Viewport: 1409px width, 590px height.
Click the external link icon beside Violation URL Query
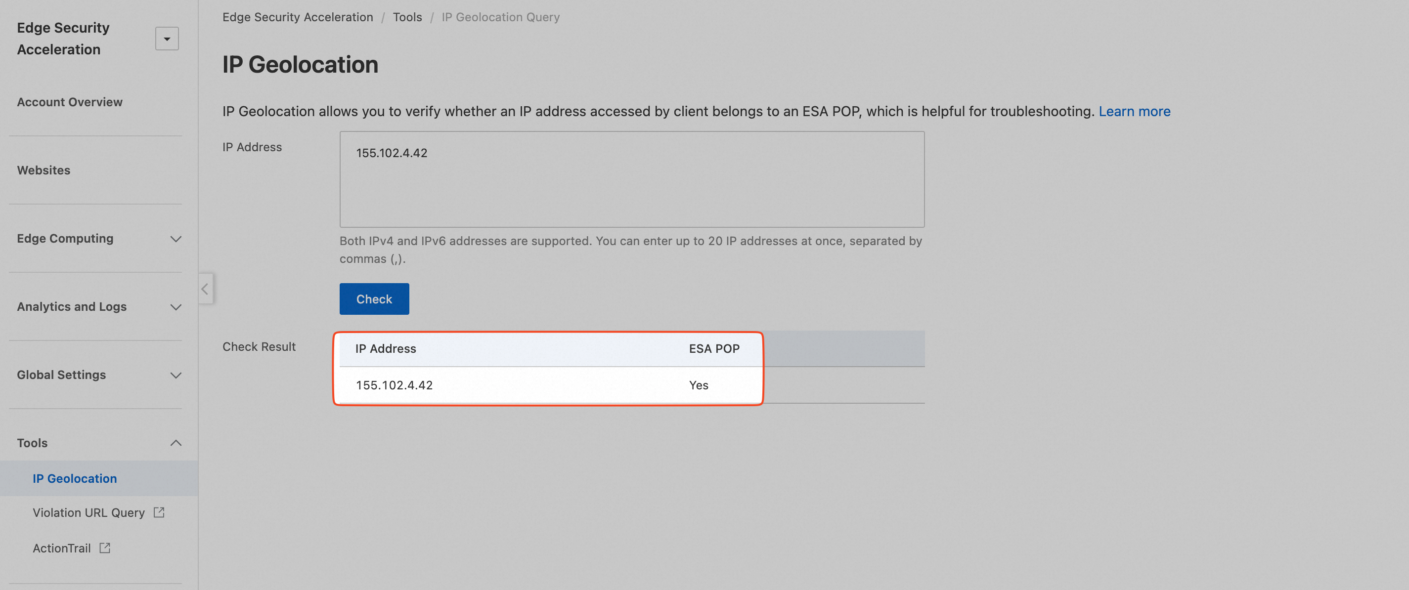159,512
